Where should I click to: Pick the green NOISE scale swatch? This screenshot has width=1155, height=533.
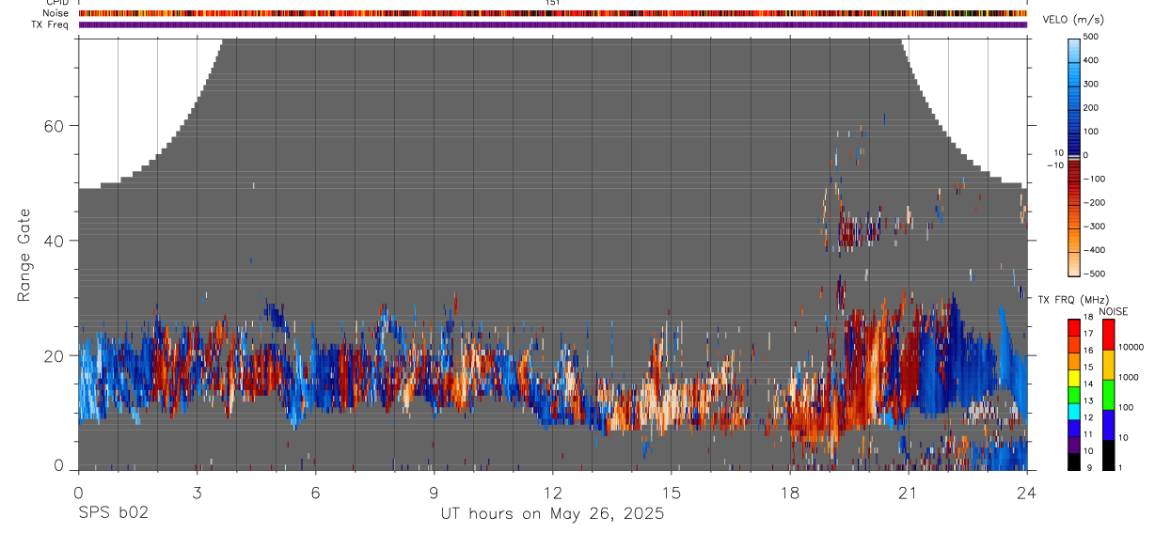(1107, 395)
